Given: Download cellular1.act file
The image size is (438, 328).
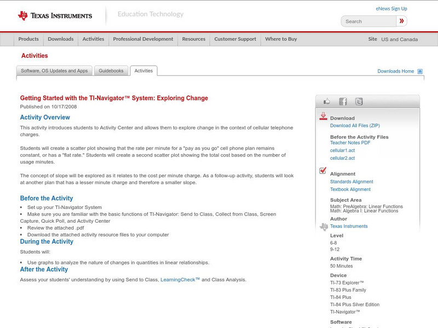Looking at the screenshot, I should coord(343,150).
